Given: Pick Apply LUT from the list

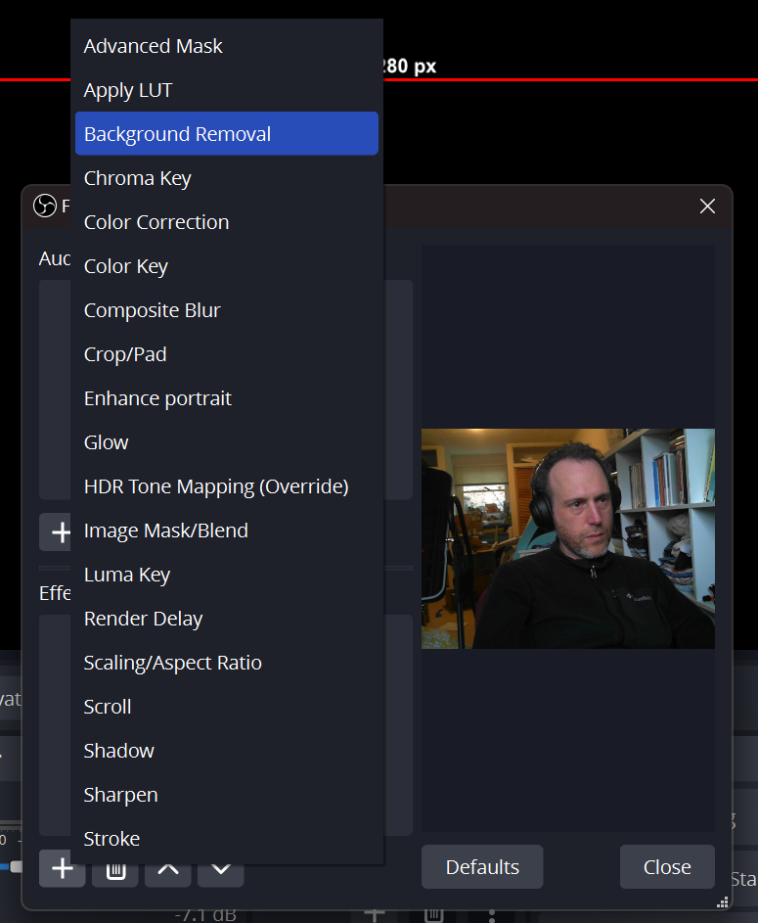Looking at the screenshot, I should click(128, 90).
